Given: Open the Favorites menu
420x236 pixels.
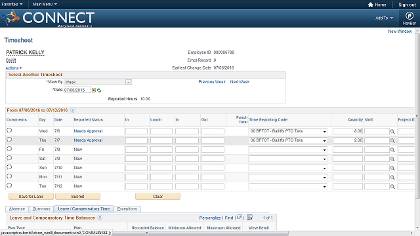Looking at the screenshot, I should [x=12, y=5].
